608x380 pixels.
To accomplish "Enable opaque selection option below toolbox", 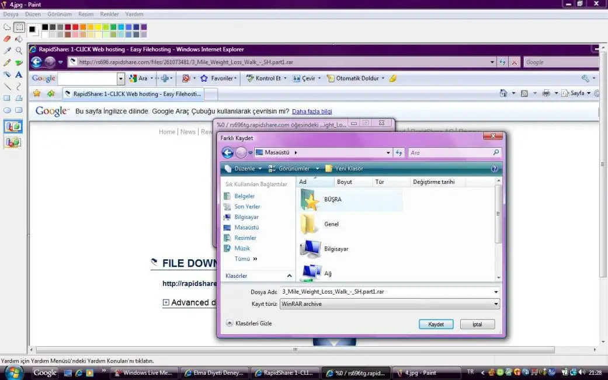I will coord(13,127).
